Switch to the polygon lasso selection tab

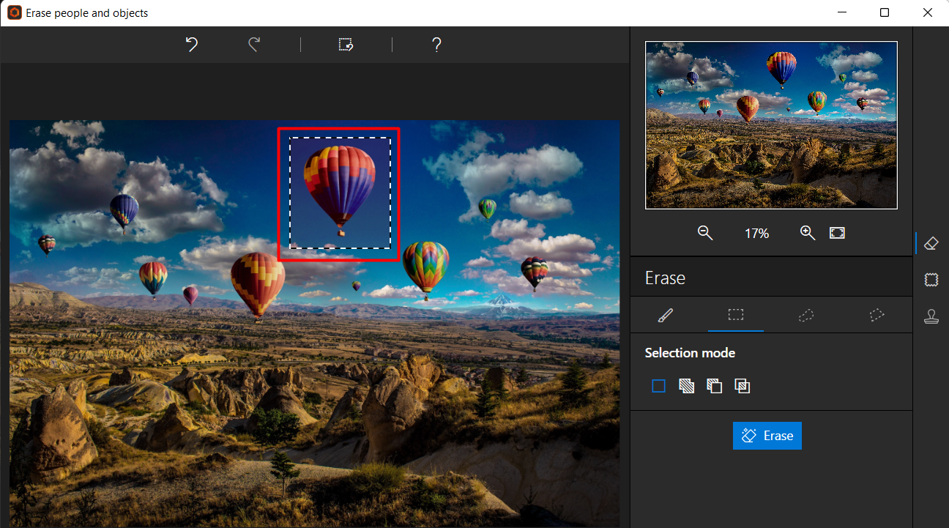point(877,315)
